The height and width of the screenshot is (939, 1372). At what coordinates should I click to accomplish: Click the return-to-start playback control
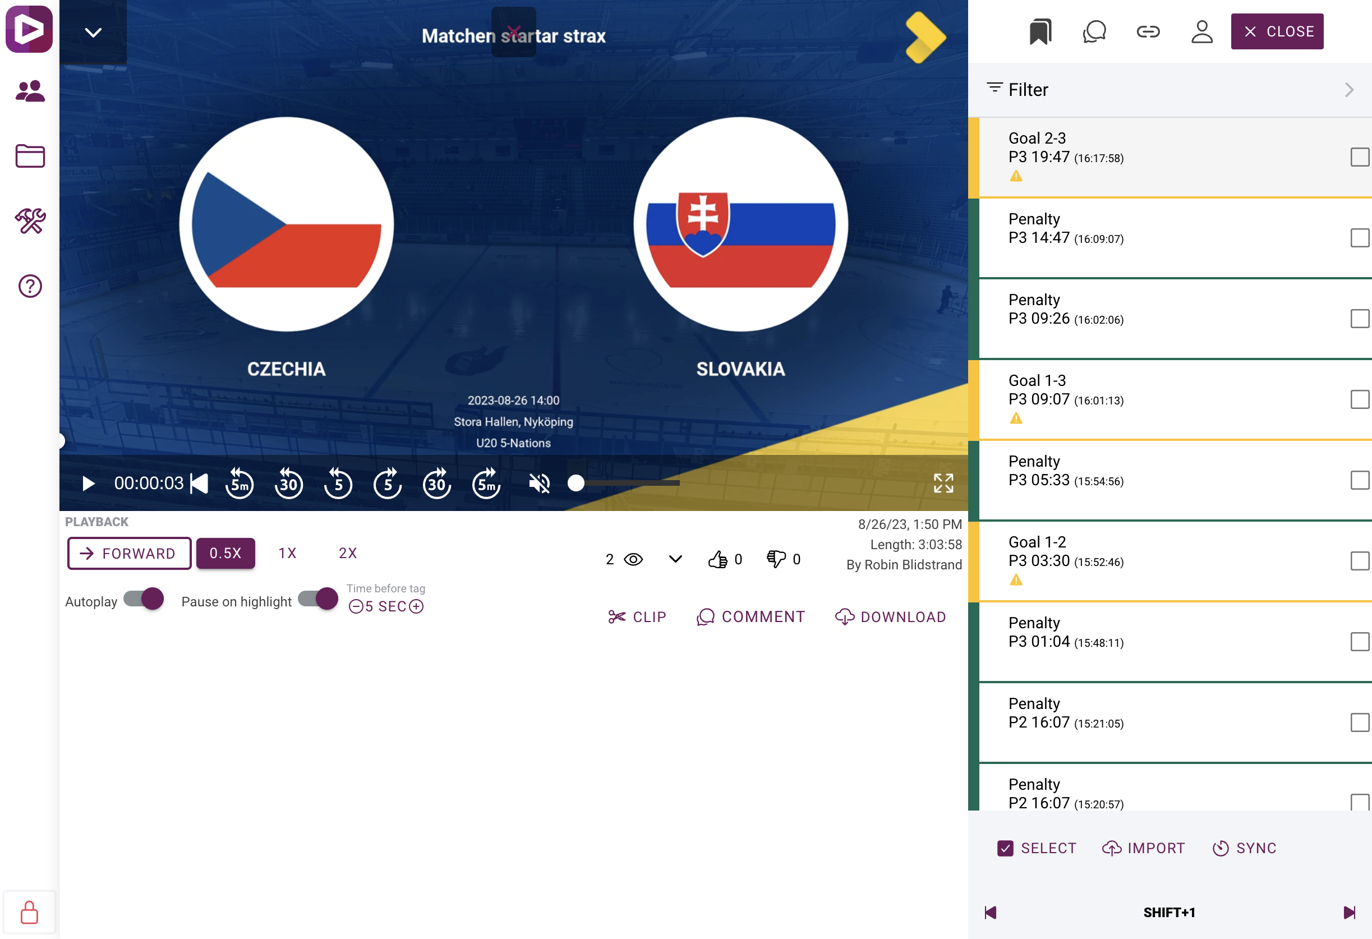coord(200,484)
